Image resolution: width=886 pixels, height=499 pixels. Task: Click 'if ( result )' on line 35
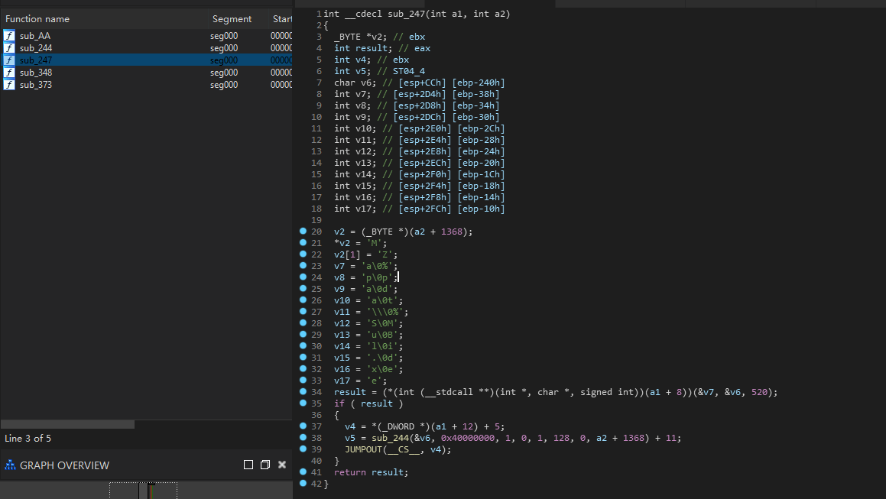coord(368,403)
